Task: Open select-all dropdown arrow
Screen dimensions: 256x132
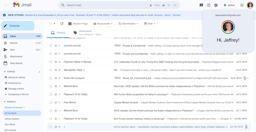Action: 54,24
